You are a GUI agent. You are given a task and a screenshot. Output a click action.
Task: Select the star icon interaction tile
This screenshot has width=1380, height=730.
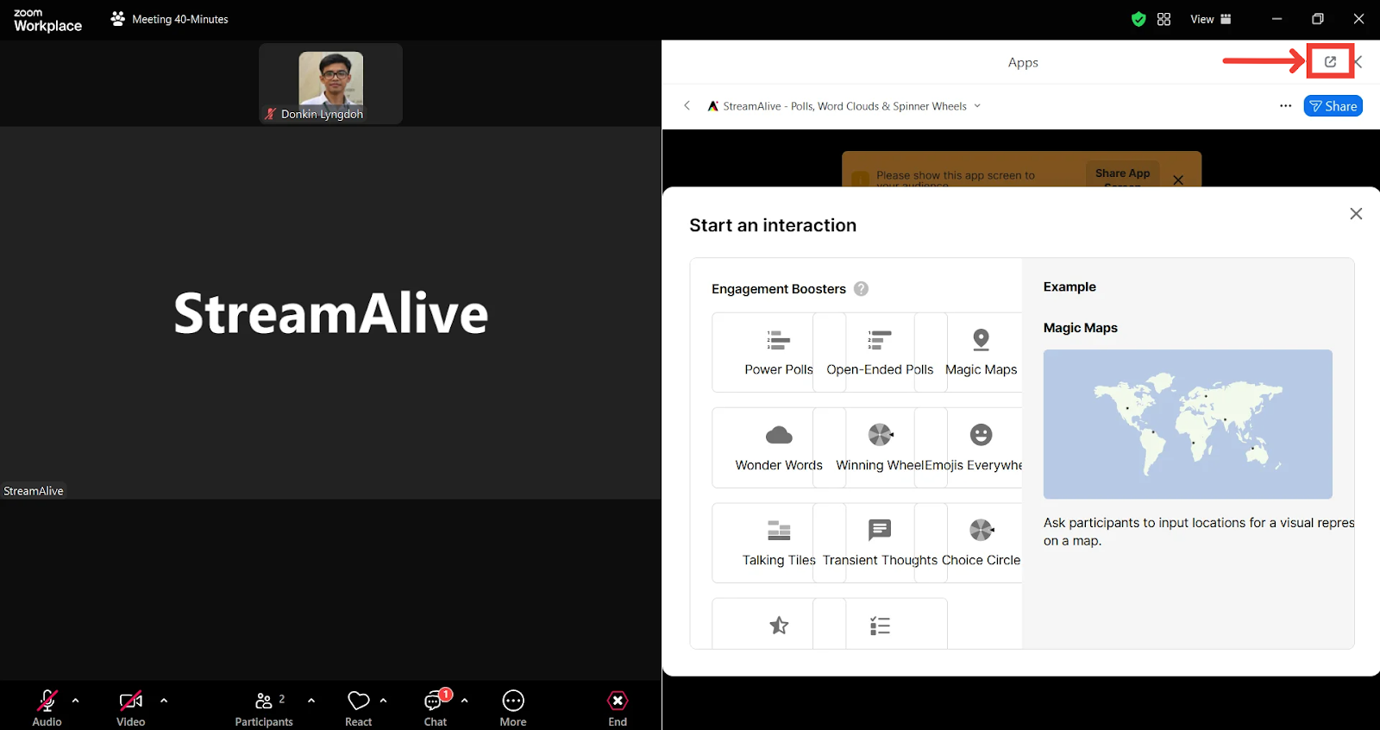(779, 625)
